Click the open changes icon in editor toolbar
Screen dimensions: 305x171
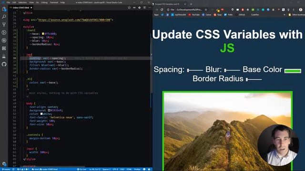click(129, 8)
